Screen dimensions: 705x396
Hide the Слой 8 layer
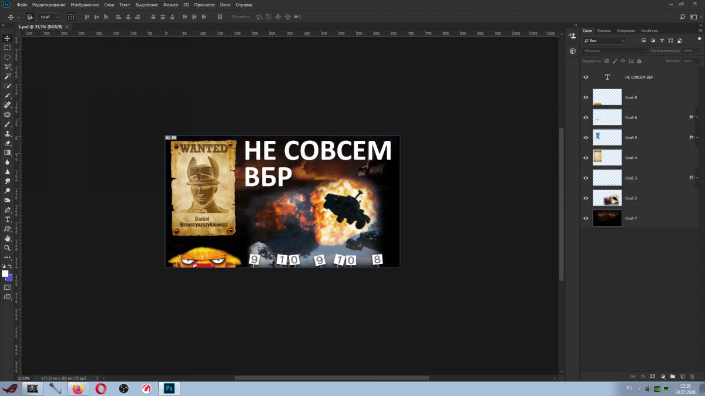pyautogui.click(x=586, y=97)
